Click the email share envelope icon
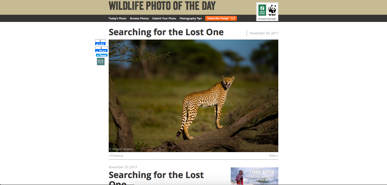Viewport: 387px width, 185px height. (101, 61)
